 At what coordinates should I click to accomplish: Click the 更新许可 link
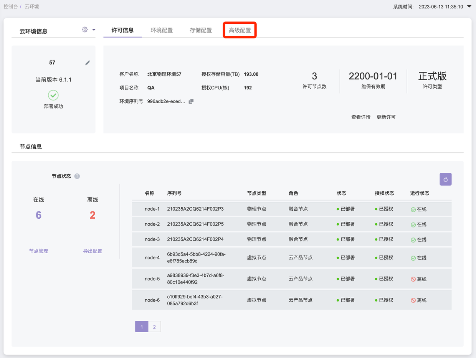[386, 117]
